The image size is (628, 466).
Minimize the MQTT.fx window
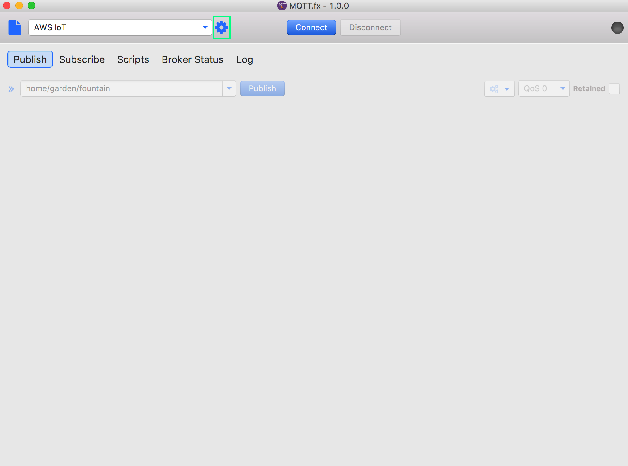click(19, 6)
